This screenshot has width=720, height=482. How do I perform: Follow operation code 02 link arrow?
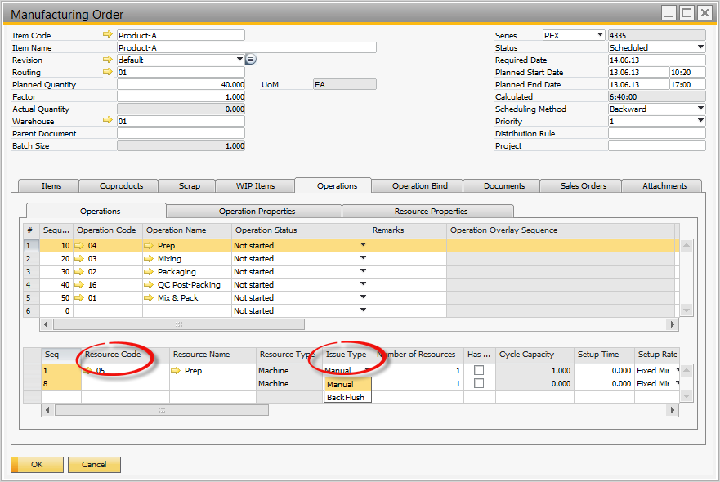79,272
